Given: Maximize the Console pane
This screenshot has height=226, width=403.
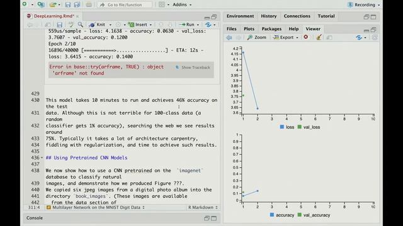Looking at the screenshot, I should [213, 218].
